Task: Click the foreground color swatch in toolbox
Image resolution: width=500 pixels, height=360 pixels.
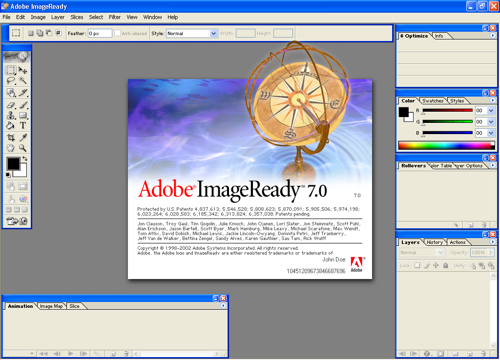Action: [x=13, y=164]
